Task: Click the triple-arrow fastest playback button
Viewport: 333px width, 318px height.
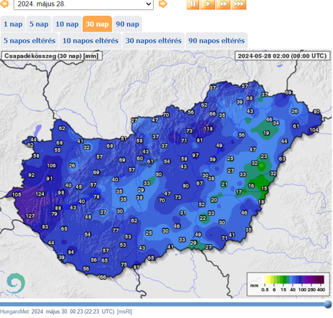Action: 239,4
